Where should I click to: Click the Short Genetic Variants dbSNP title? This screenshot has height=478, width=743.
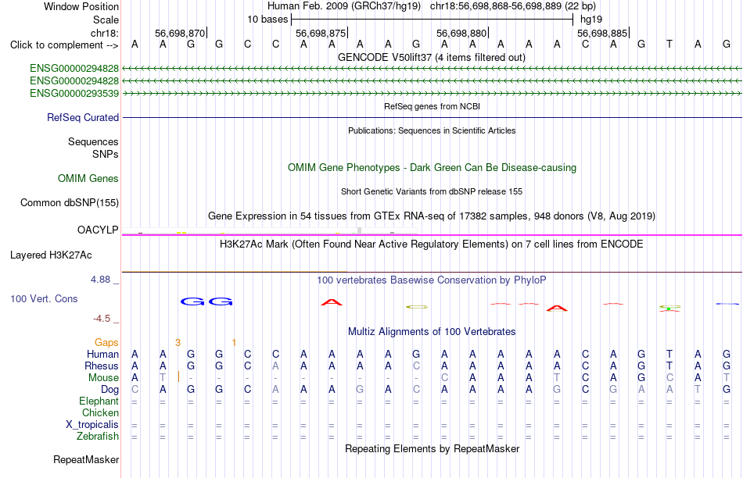coord(432,191)
